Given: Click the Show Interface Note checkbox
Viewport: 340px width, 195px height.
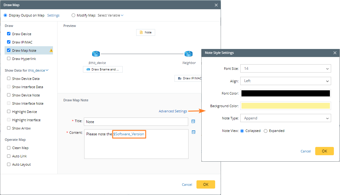Looking at the screenshot, I should (9, 103).
